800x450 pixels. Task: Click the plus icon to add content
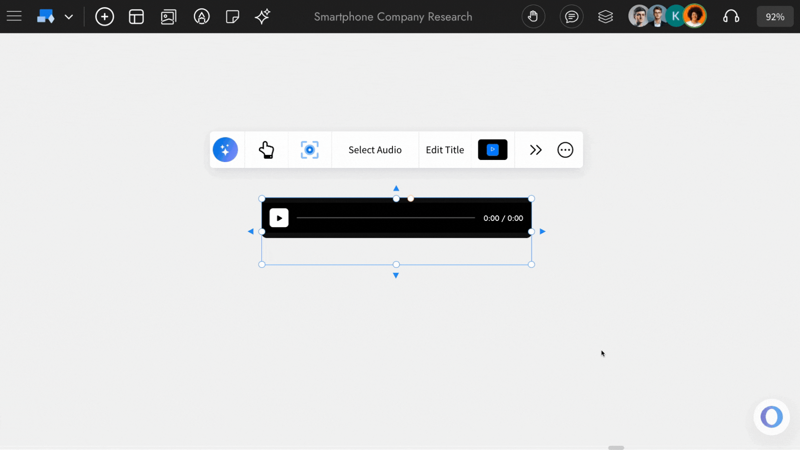pyautogui.click(x=105, y=17)
